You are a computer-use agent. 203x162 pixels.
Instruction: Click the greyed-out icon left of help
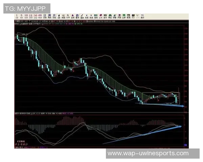138,16
